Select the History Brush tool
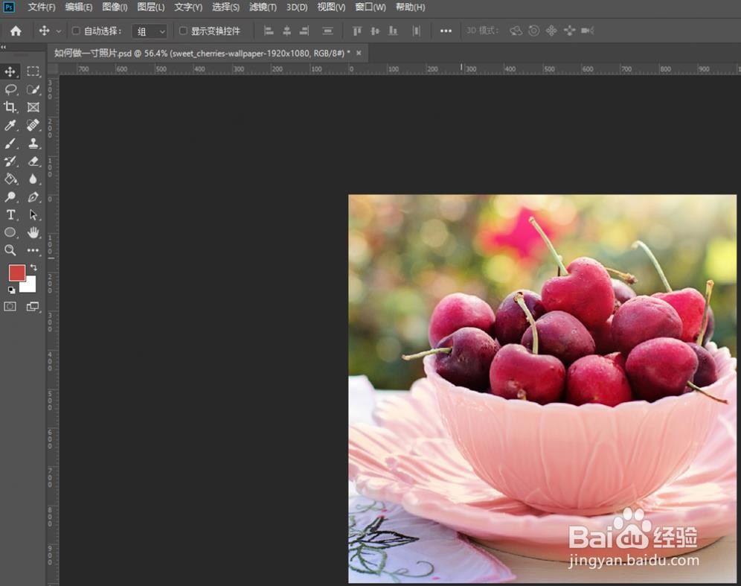The height and width of the screenshot is (586, 741). tap(10, 162)
